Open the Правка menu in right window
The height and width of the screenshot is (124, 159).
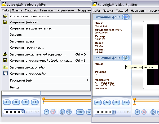click(x=108, y=11)
